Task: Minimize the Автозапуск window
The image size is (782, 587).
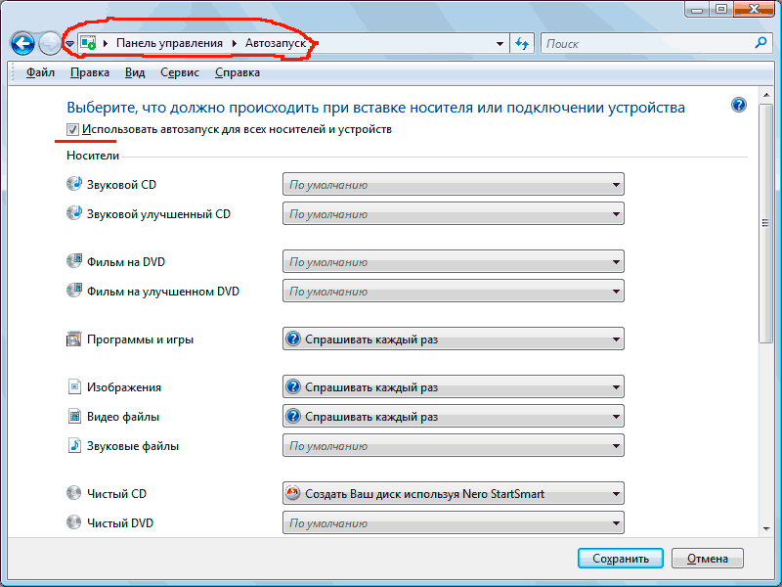Action: click(698, 9)
